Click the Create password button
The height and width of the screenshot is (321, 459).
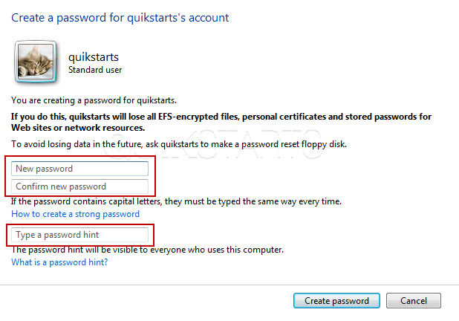(x=336, y=300)
